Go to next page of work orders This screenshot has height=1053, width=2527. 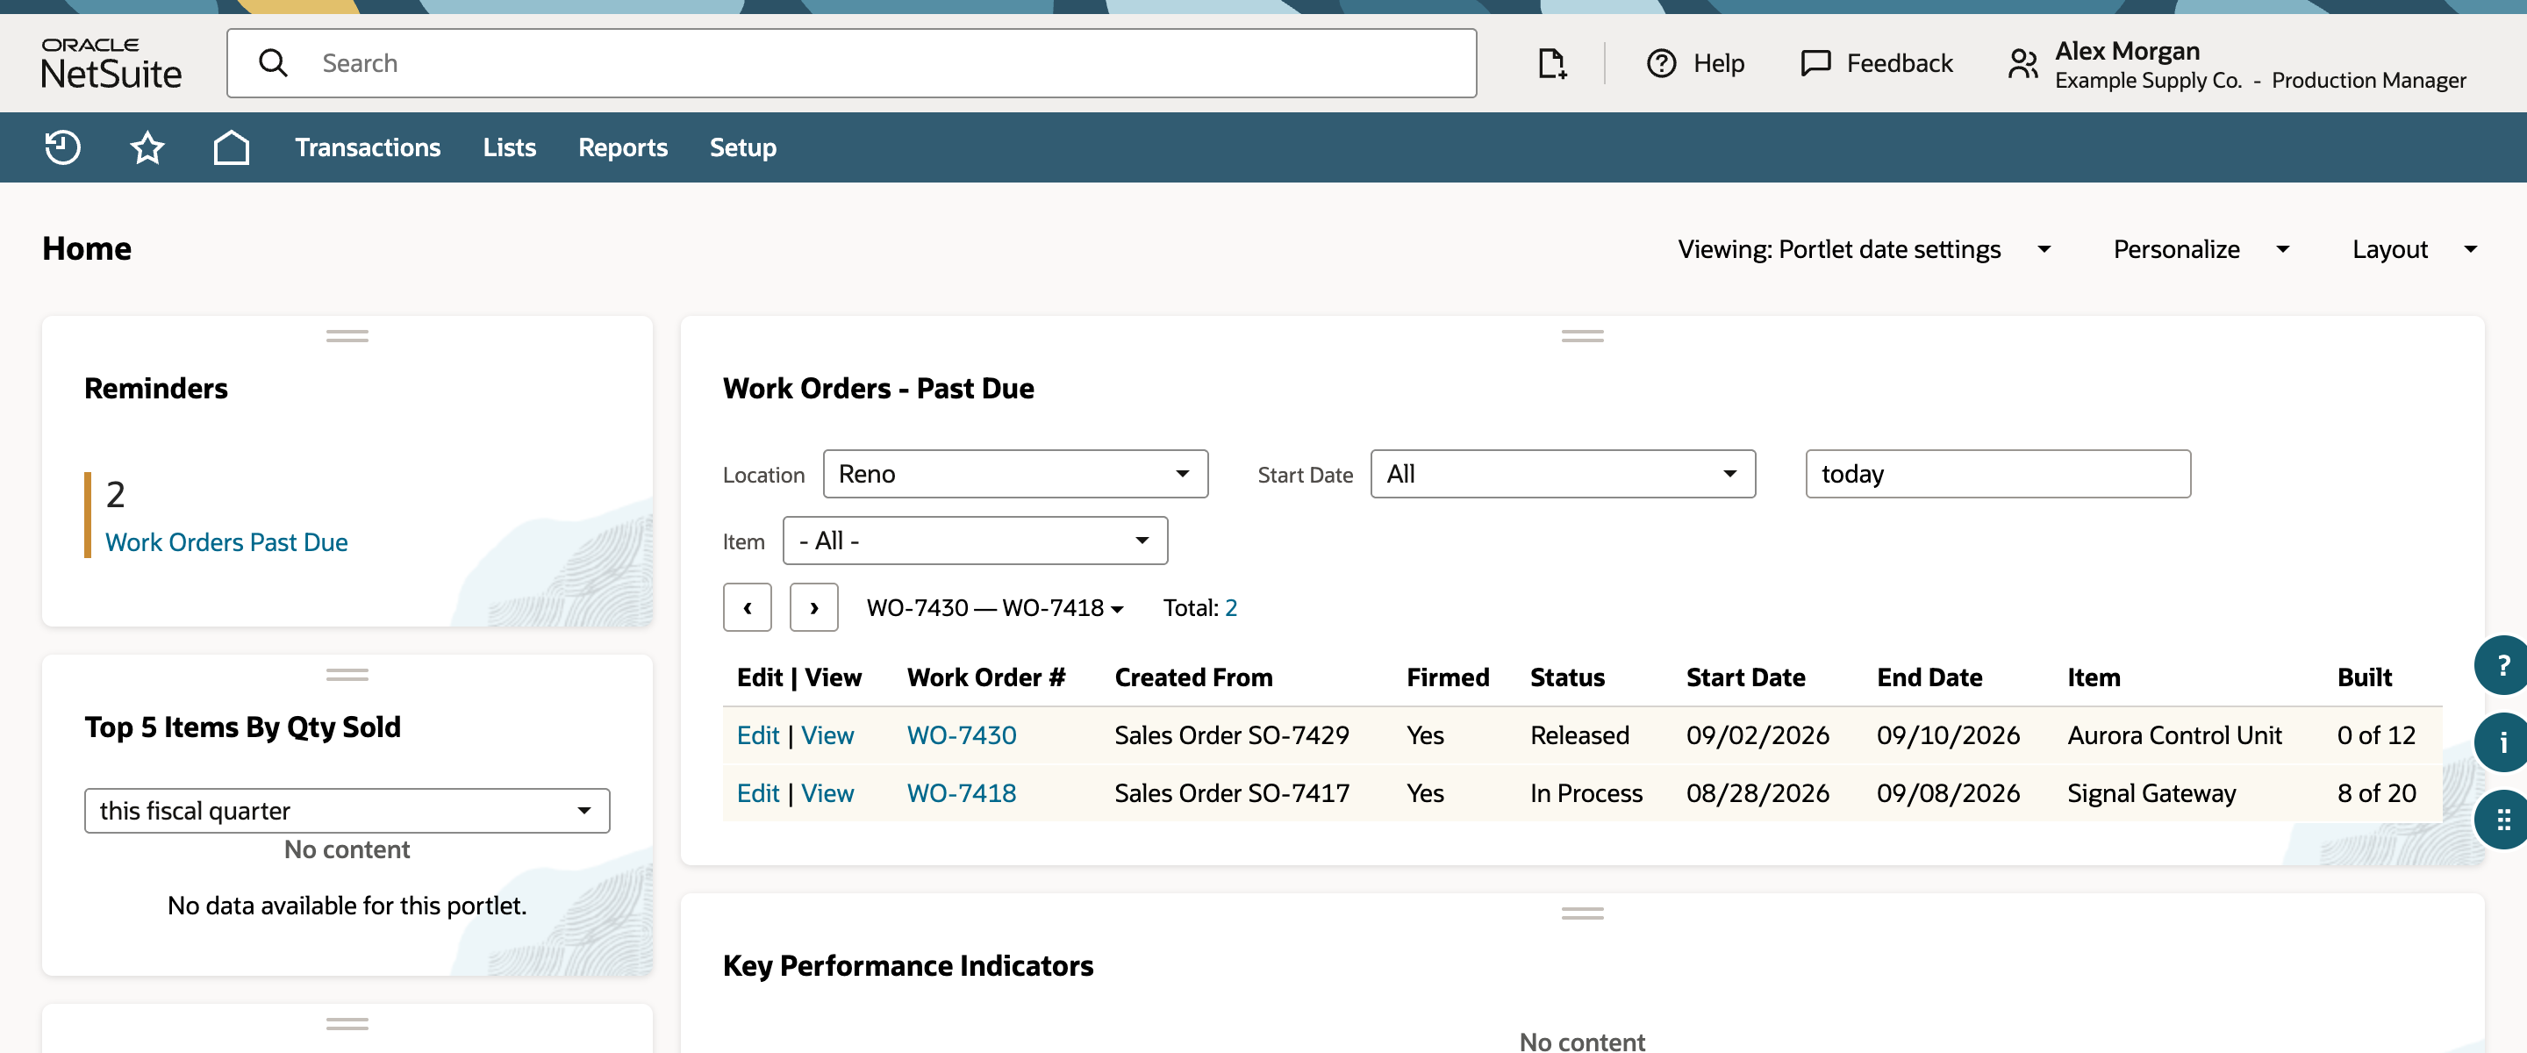pos(814,607)
